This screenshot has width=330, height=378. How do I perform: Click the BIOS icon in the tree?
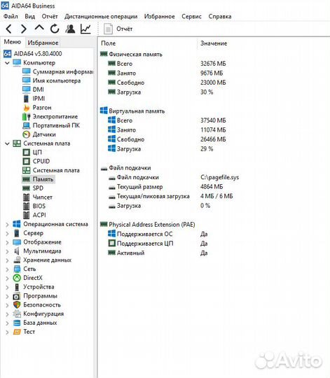pyautogui.click(x=26, y=206)
